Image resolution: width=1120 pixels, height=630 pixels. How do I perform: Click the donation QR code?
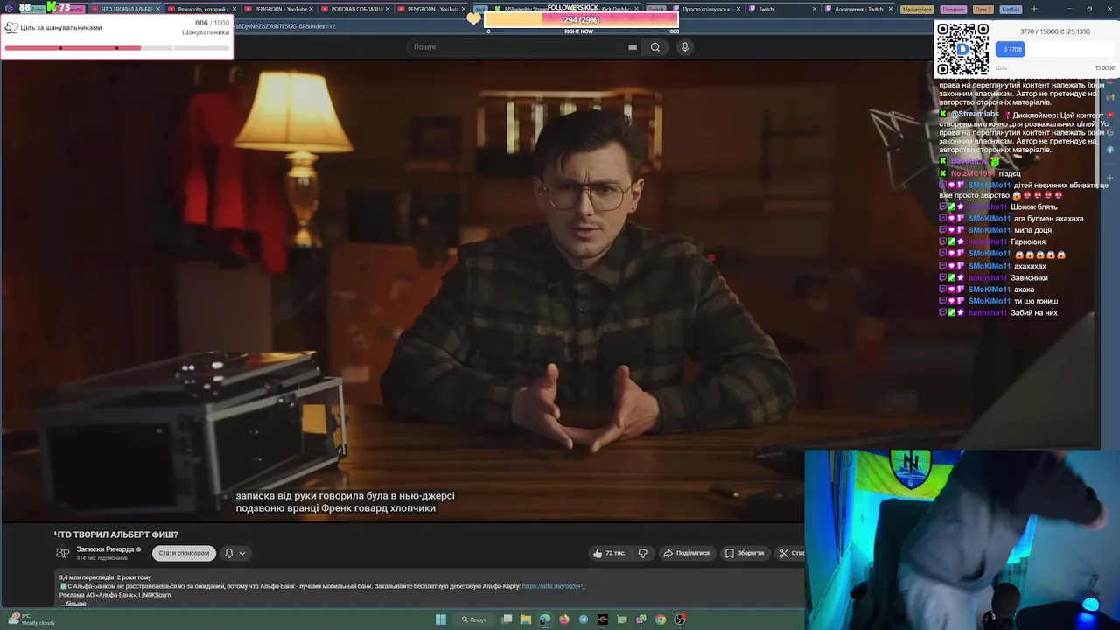pos(962,50)
